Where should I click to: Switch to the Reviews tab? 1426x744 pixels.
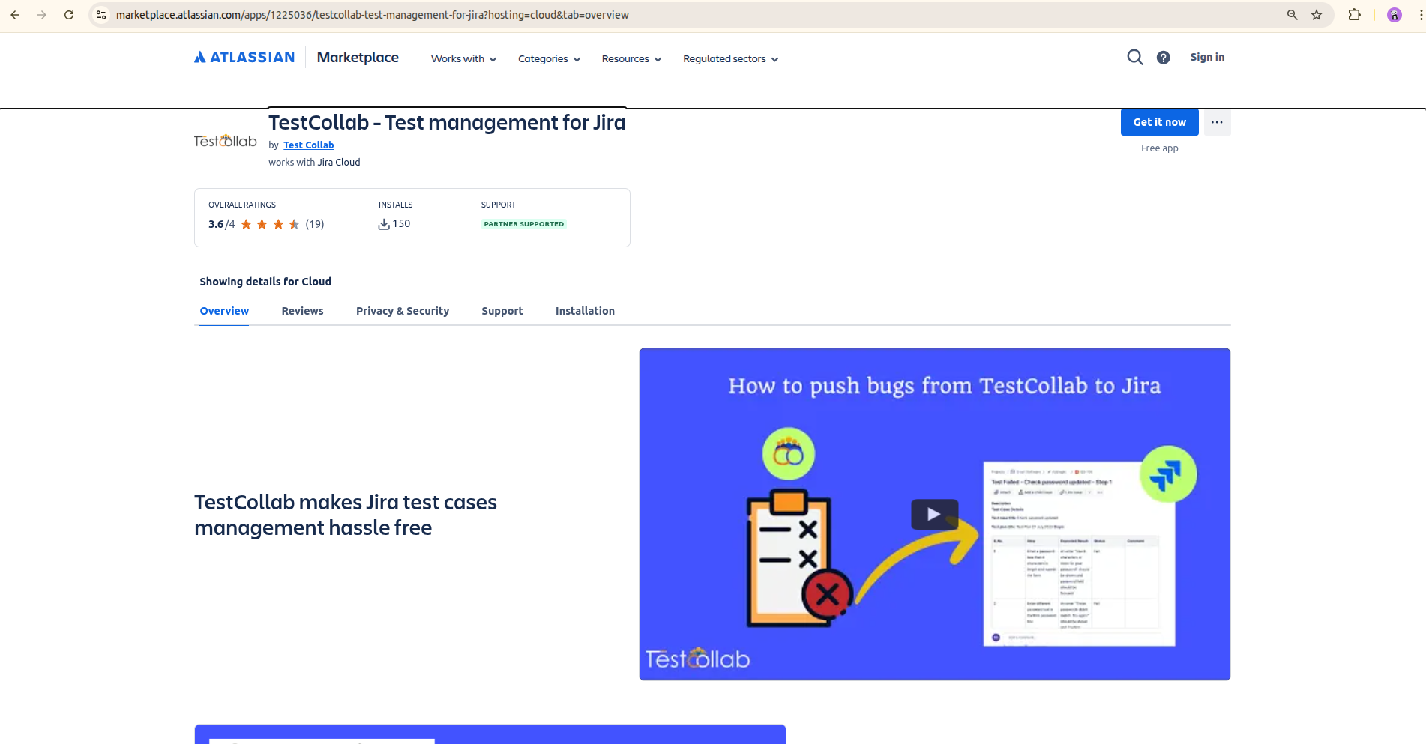click(x=302, y=311)
